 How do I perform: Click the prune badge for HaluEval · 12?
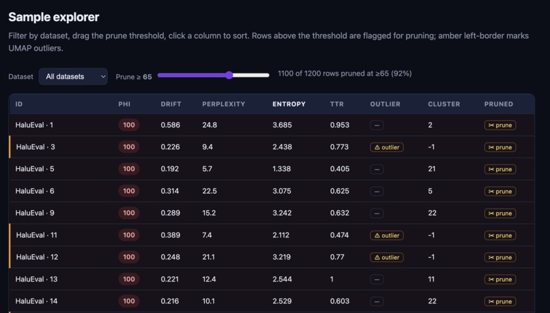pyautogui.click(x=500, y=257)
